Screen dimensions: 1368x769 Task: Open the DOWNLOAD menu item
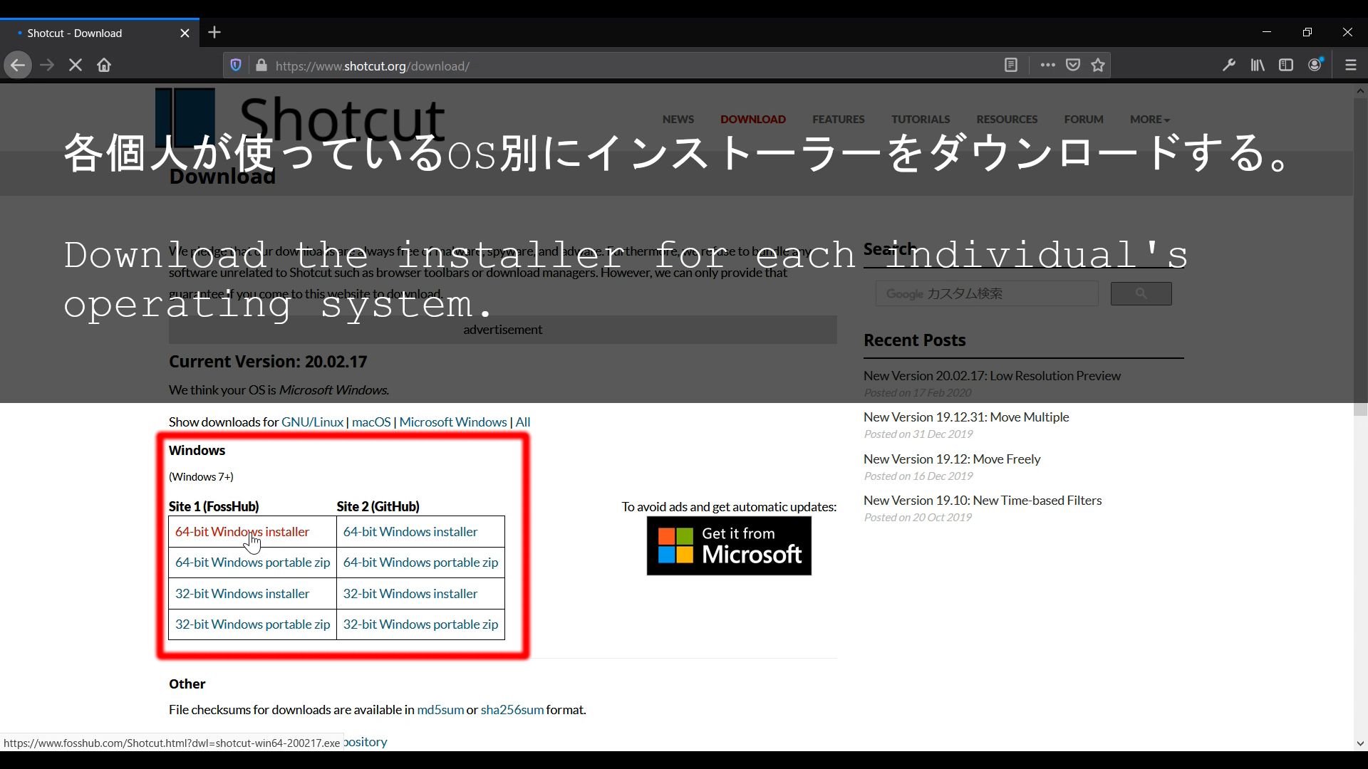coord(752,120)
